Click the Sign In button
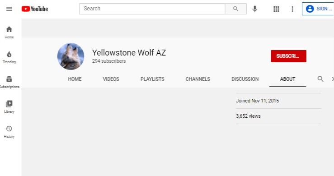The height and width of the screenshot is (176, 334). (318, 9)
